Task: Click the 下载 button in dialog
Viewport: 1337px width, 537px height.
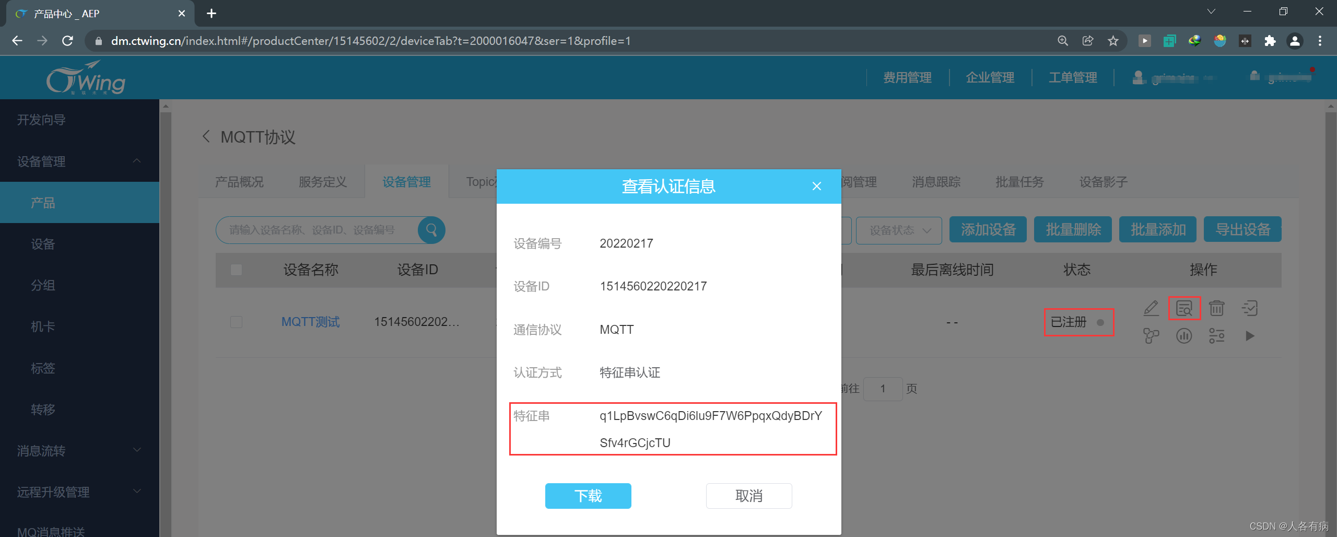Action: (x=588, y=496)
